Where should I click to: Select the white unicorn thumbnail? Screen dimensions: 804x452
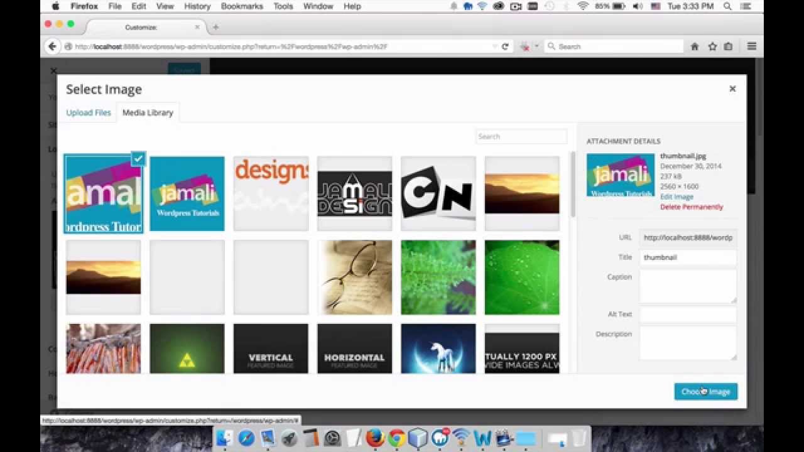click(438, 349)
